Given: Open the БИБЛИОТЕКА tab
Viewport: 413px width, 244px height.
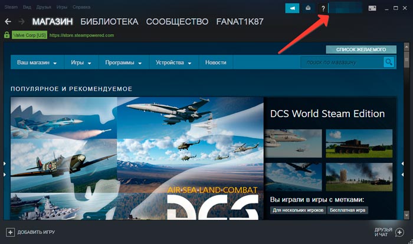Looking at the screenshot, I should click(109, 22).
